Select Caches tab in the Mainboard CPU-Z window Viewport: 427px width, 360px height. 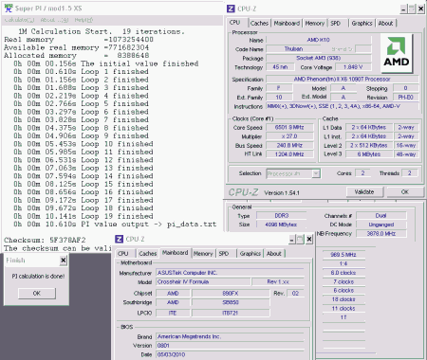pos(148,254)
